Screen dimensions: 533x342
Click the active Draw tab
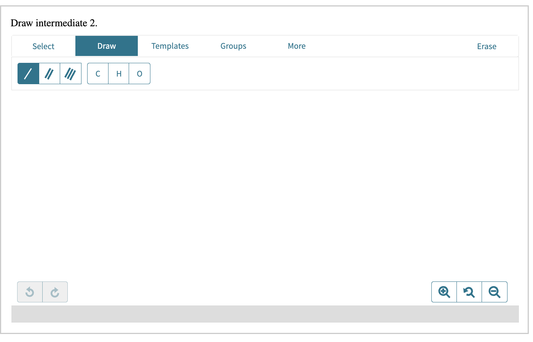click(106, 46)
